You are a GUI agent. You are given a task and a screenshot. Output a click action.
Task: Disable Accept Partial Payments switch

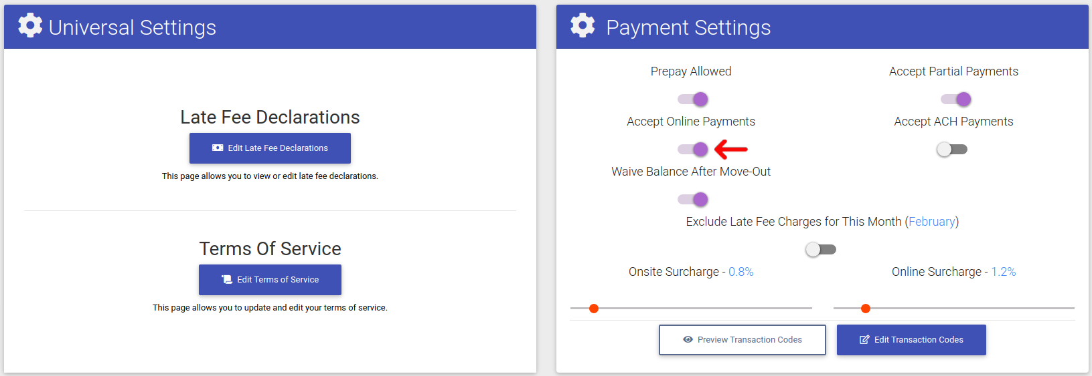pos(955,100)
